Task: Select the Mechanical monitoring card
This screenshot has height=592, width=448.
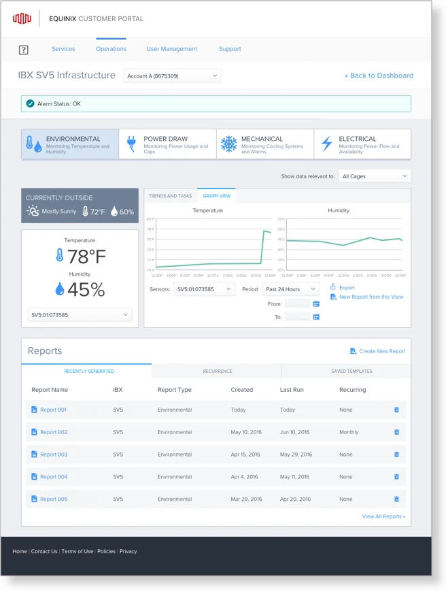Action: click(265, 144)
